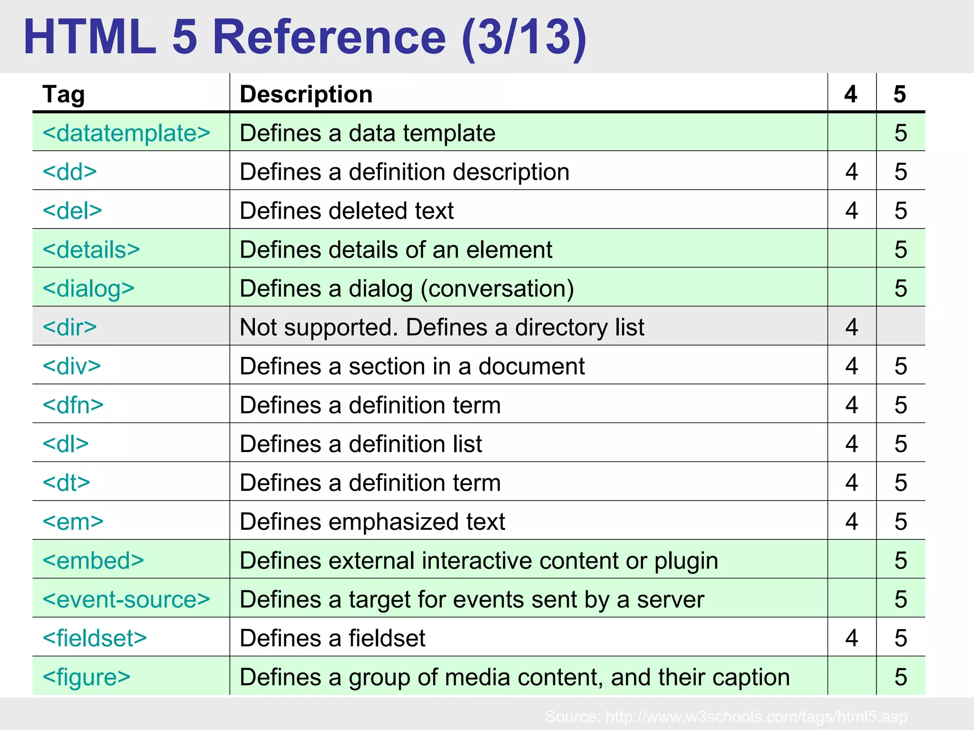974x730 pixels.
Task: Select the 'Description' column header
Action: coord(306,95)
